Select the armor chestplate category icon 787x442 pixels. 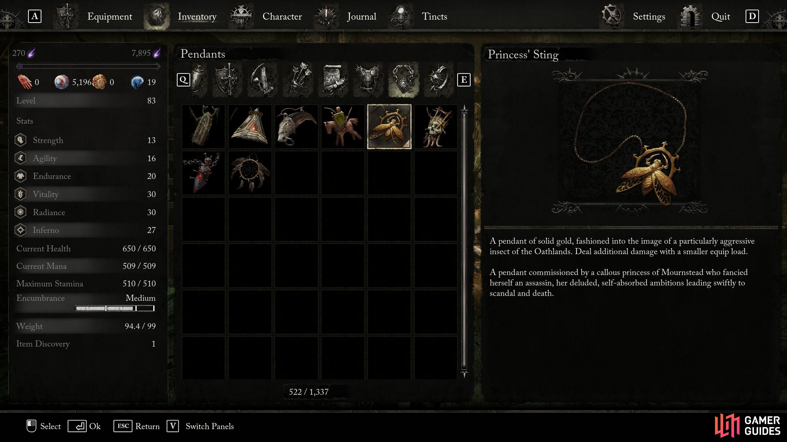point(368,79)
